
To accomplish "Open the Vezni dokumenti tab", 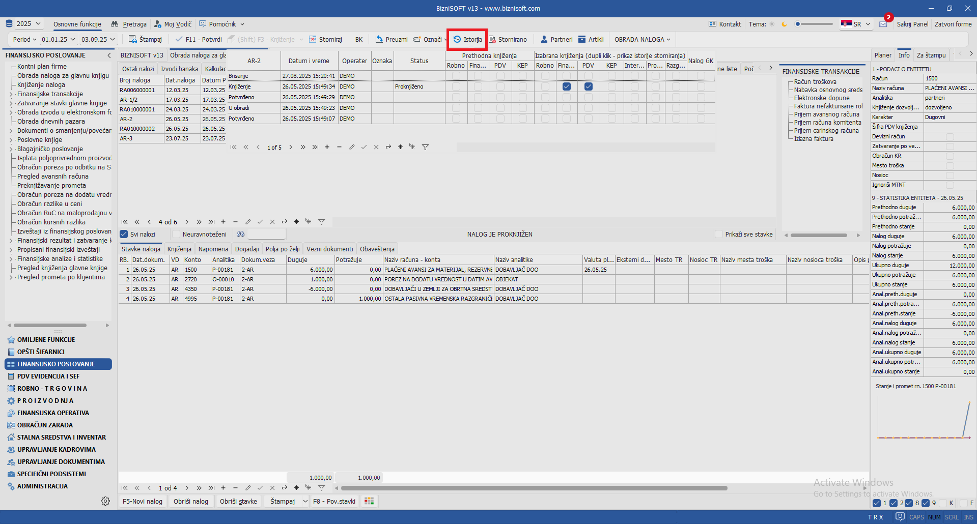I will (x=329, y=249).
